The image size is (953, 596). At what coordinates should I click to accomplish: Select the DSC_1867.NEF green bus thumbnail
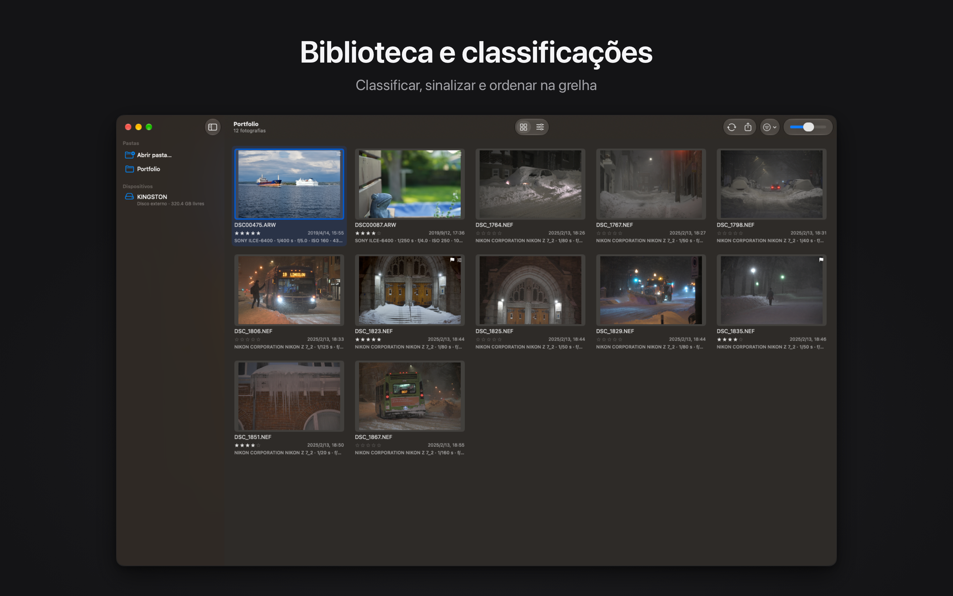(x=410, y=396)
